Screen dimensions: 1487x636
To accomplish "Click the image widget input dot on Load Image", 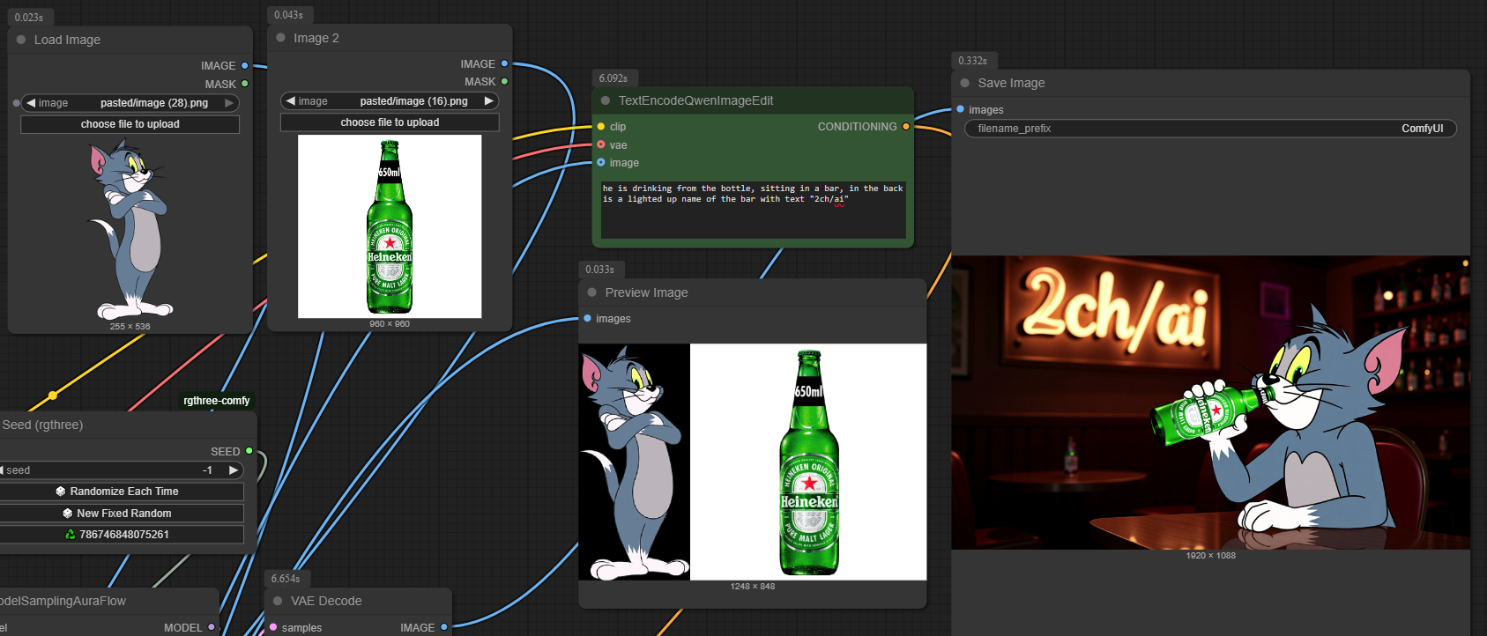I will click(16, 103).
